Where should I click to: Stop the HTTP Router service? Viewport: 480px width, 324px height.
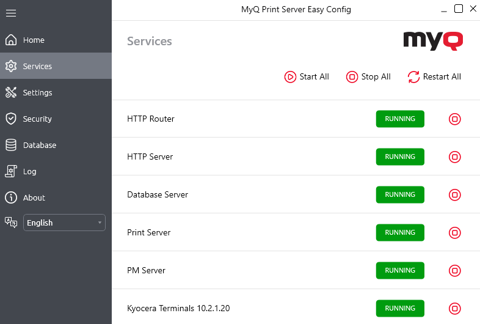(x=454, y=119)
